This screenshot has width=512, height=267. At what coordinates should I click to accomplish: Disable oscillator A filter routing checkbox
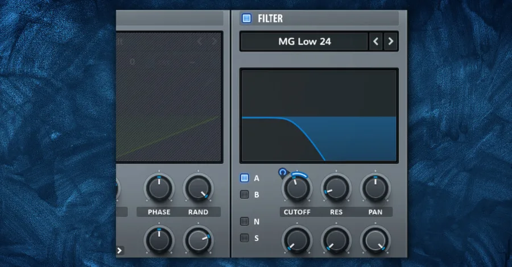click(x=244, y=178)
